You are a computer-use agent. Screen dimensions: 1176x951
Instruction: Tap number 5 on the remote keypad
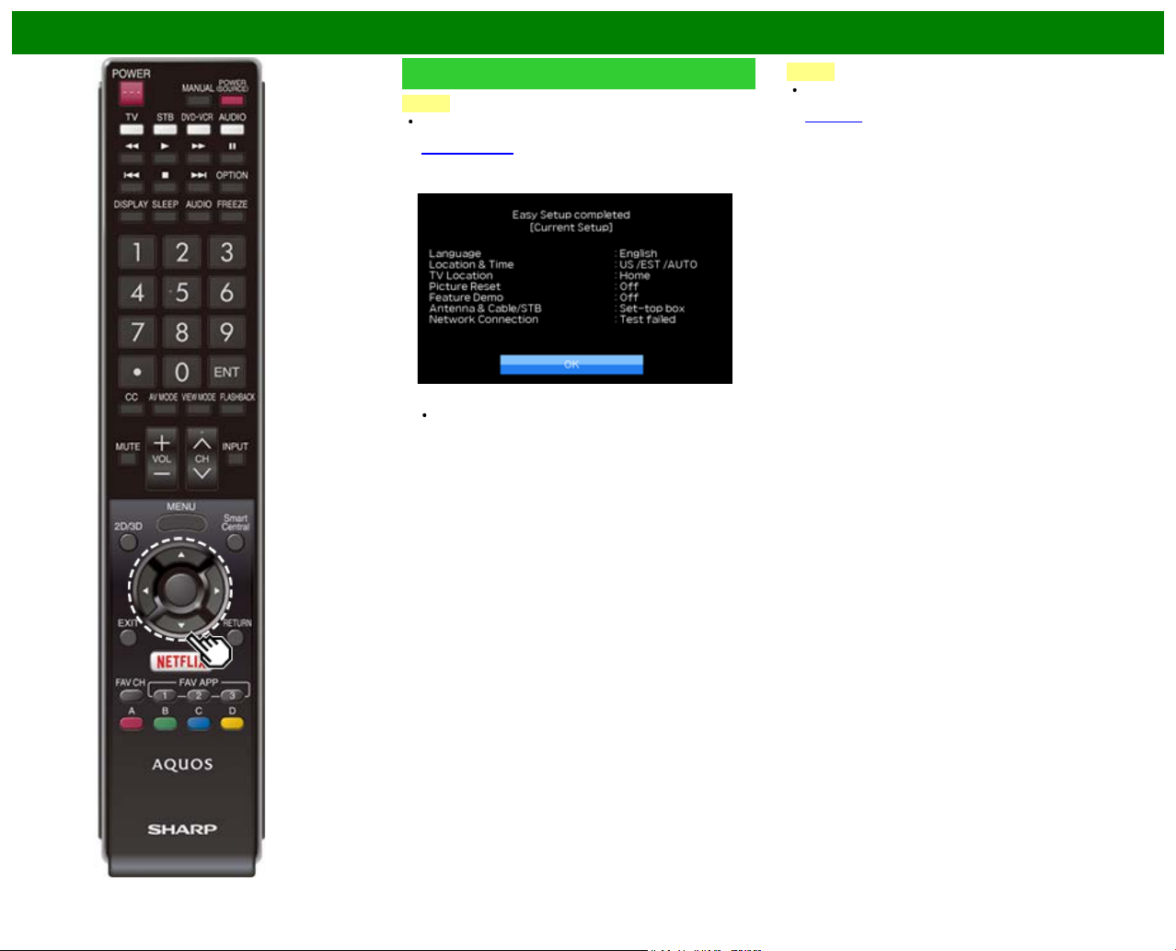click(182, 293)
